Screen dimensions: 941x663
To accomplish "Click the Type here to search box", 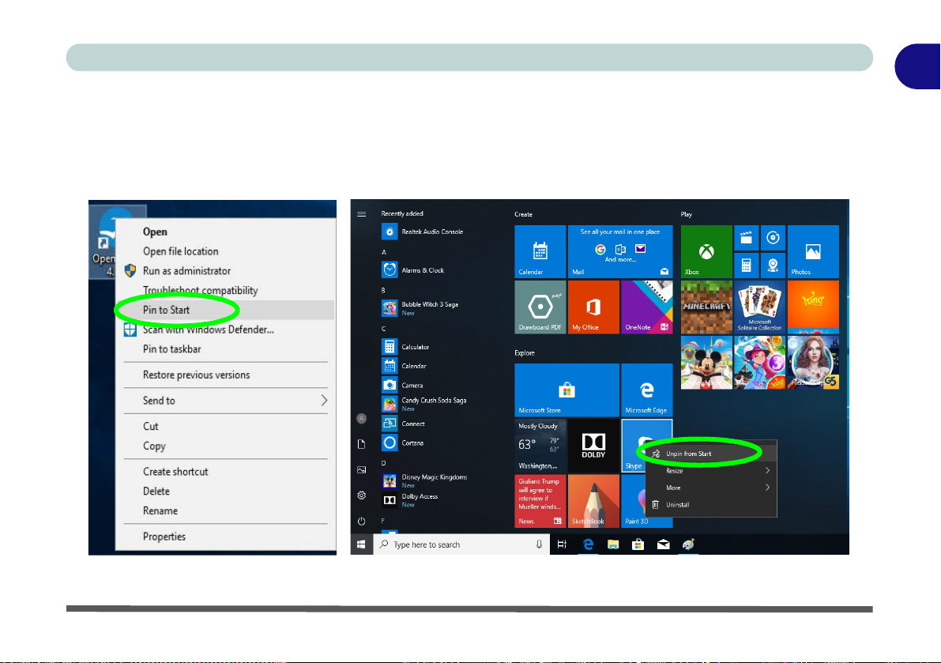I will point(461,544).
